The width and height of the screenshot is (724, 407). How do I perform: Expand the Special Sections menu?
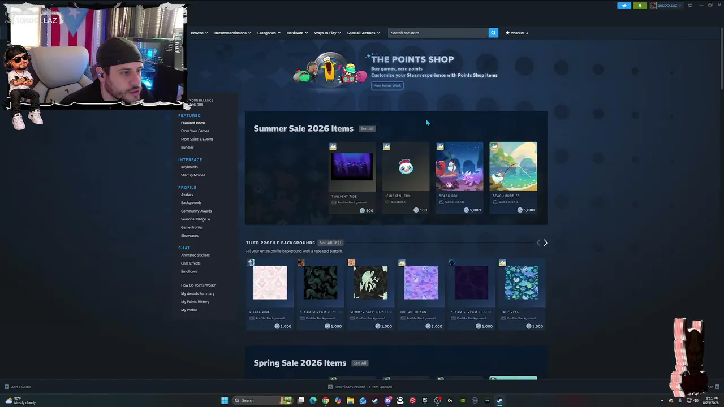(363, 33)
